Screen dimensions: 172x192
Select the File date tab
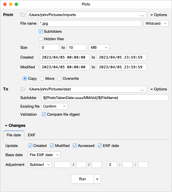[14, 135]
